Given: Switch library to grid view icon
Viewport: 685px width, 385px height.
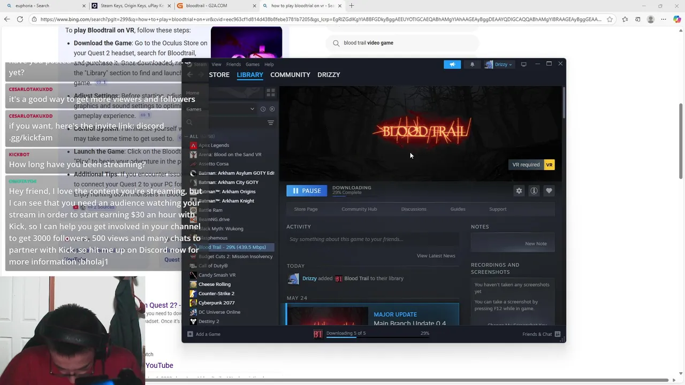Looking at the screenshot, I should tap(271, 93).
